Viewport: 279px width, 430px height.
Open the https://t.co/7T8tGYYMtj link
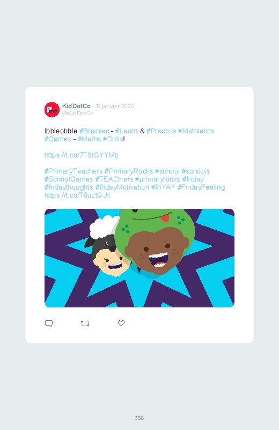coord(82,155)
